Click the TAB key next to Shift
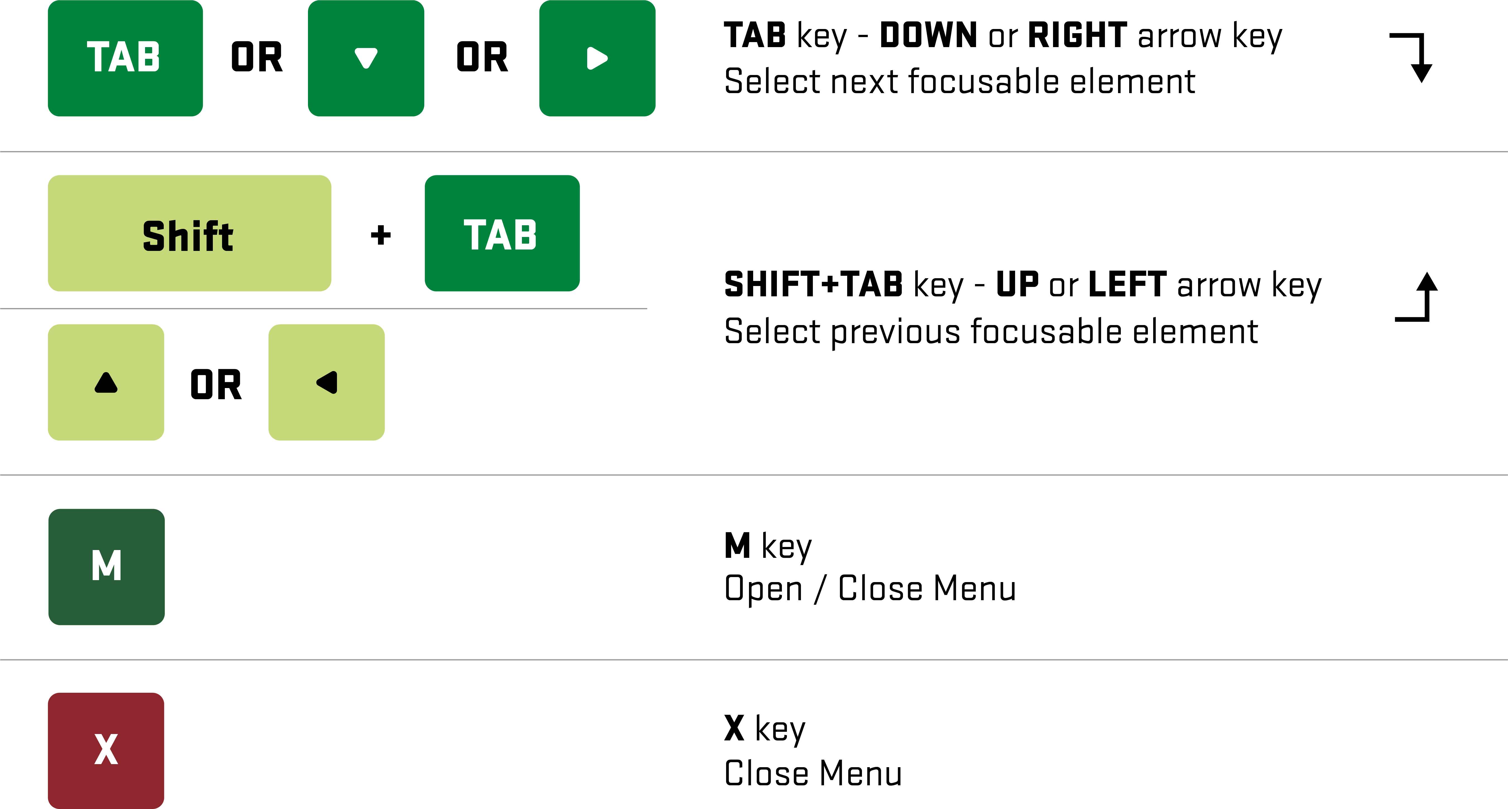 [x=502, y=233]
